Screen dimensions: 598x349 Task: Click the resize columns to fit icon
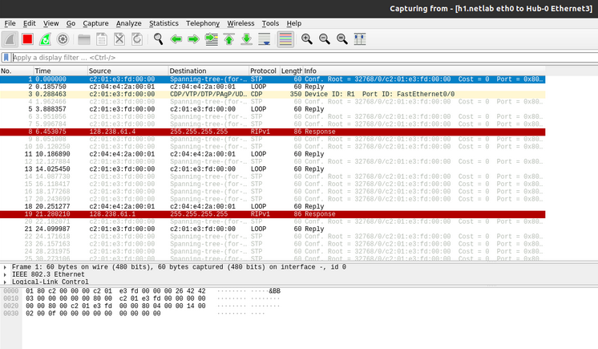click(360, 39)
